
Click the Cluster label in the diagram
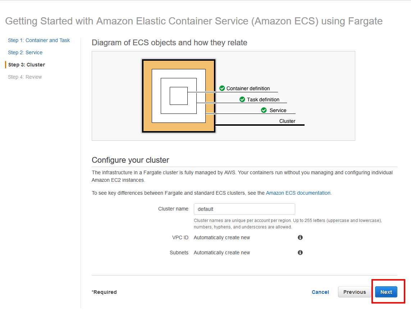pyautogui.click(x=287, y=121)
